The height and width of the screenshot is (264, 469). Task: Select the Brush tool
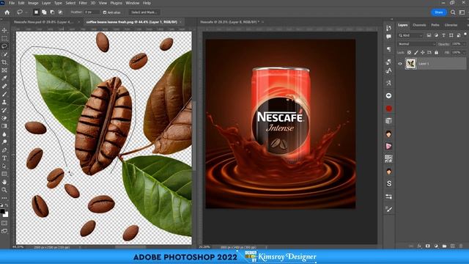[4, 94]
